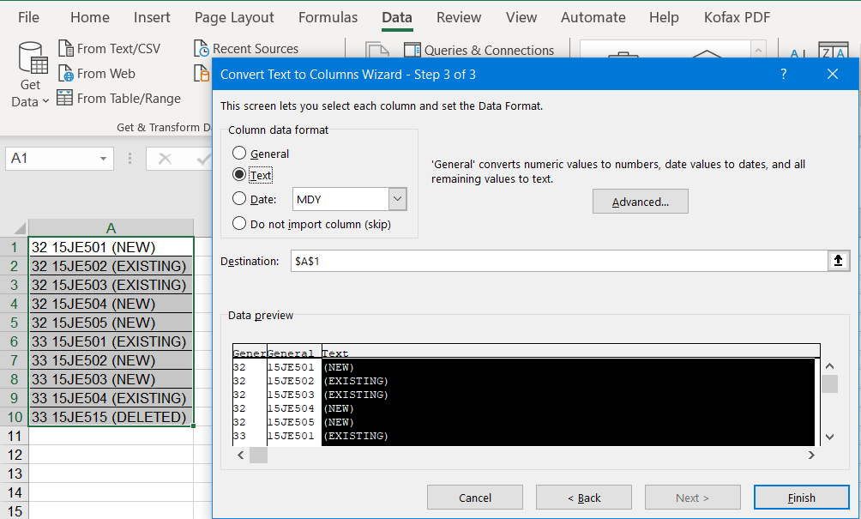Click the help question mark in wizard

point(784,74)
